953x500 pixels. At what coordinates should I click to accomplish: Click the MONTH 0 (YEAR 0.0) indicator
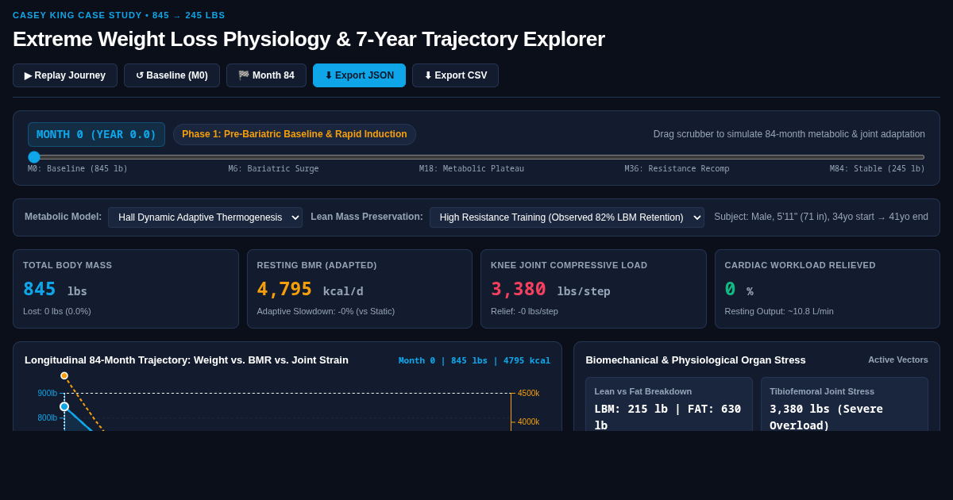[x=96, y=134]
